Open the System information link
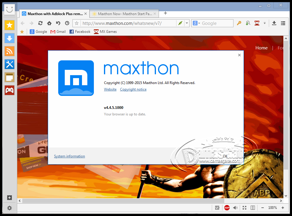This screenshot has height=216, width=292. click(x=70, y=156)
